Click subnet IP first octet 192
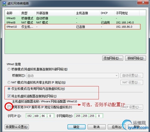 tap(30, 116)
